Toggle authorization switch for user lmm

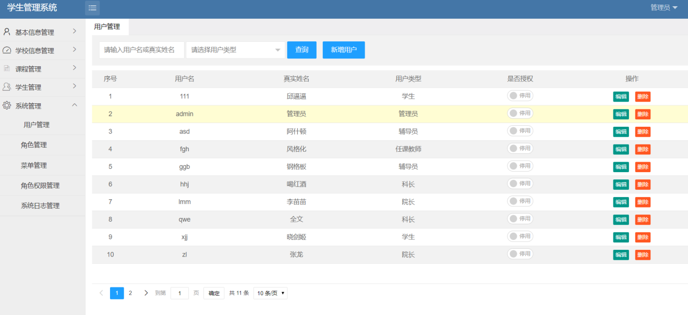[x=520, y=201]
